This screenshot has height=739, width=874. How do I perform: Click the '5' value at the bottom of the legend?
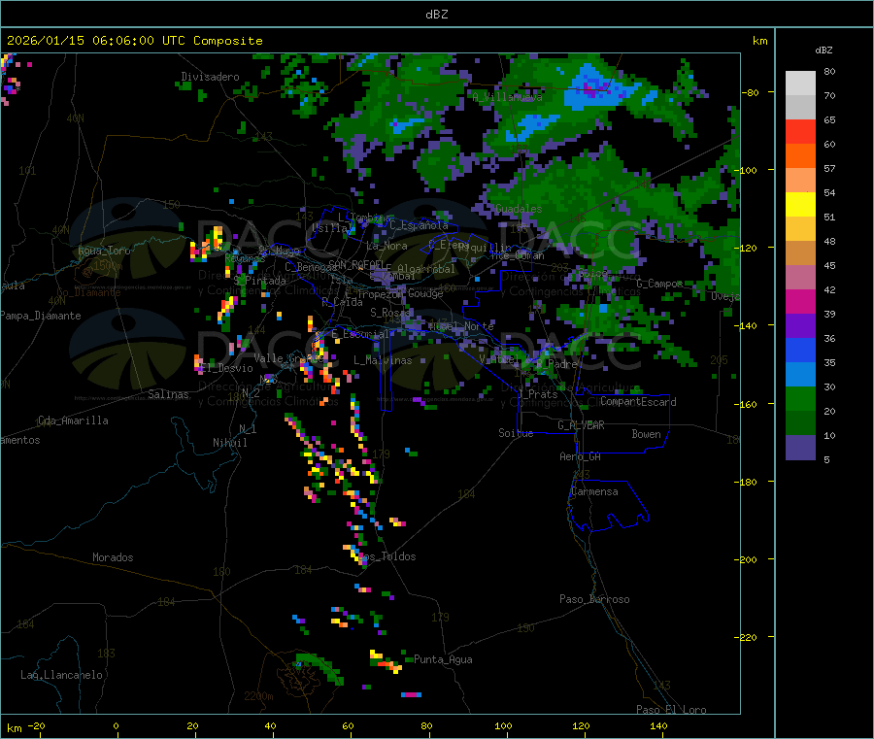tap(826, 459)
